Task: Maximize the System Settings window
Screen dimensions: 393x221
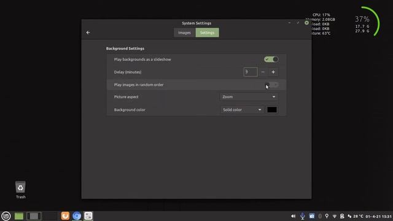Action: [298, 23]
